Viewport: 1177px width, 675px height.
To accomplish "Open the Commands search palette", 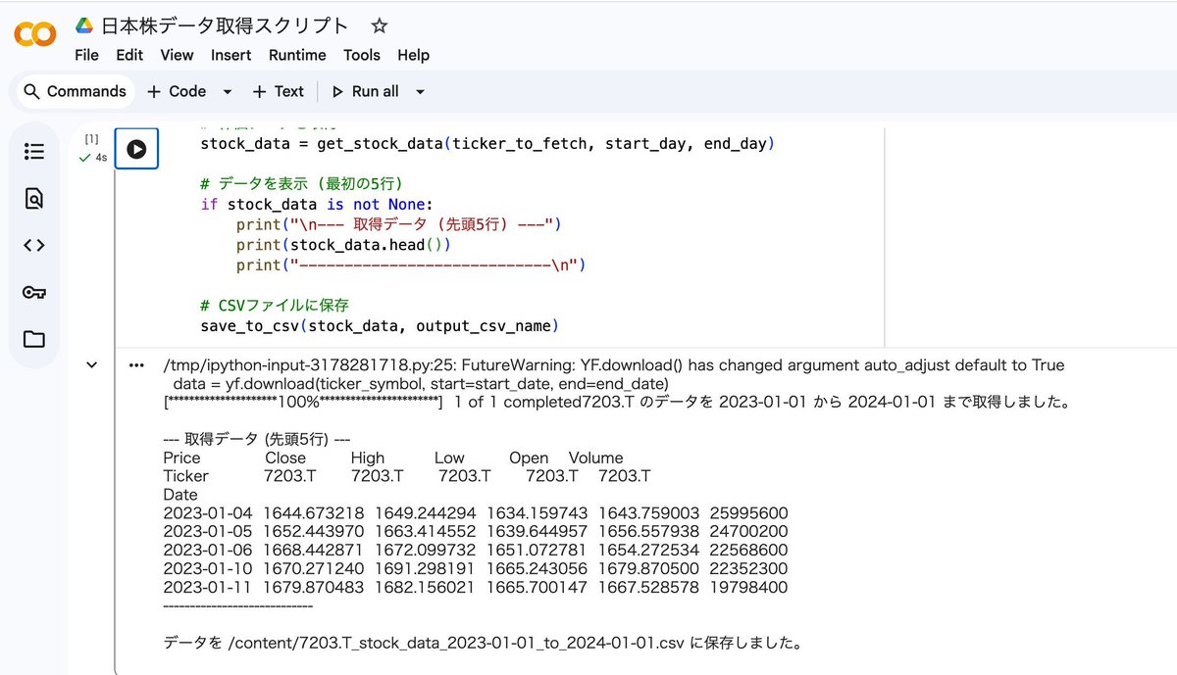I will 75,91.
